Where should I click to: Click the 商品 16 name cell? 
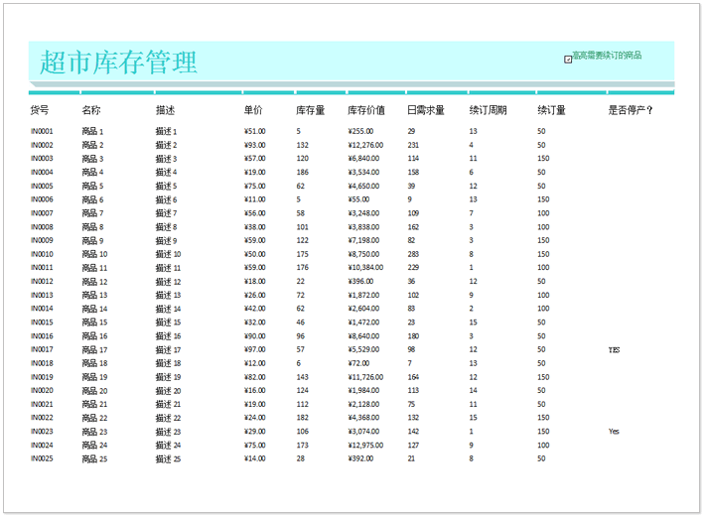click(x=94, y=336)
